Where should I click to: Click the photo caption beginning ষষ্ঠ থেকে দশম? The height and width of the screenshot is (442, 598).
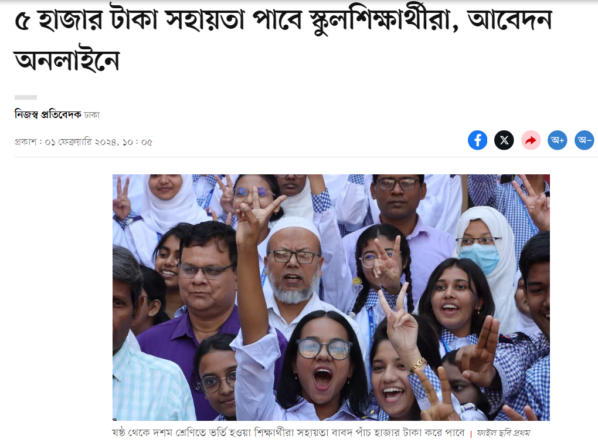click(x=288, y=433)
